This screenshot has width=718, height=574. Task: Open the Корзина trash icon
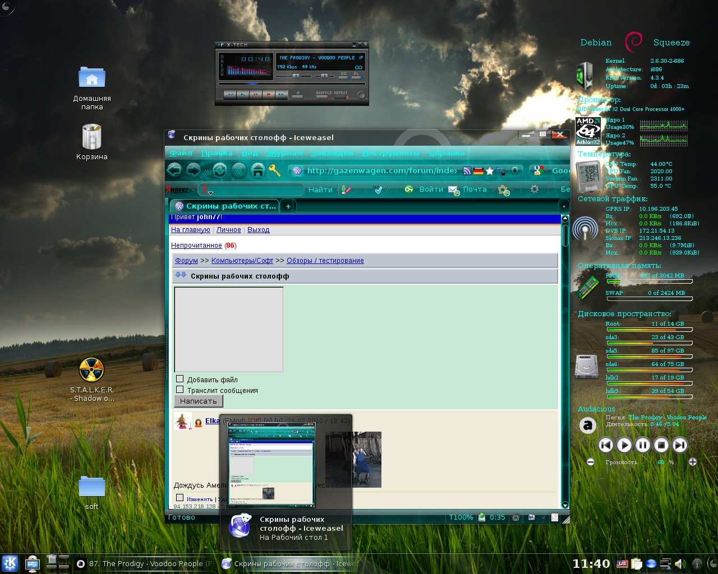tap(92, 142)
